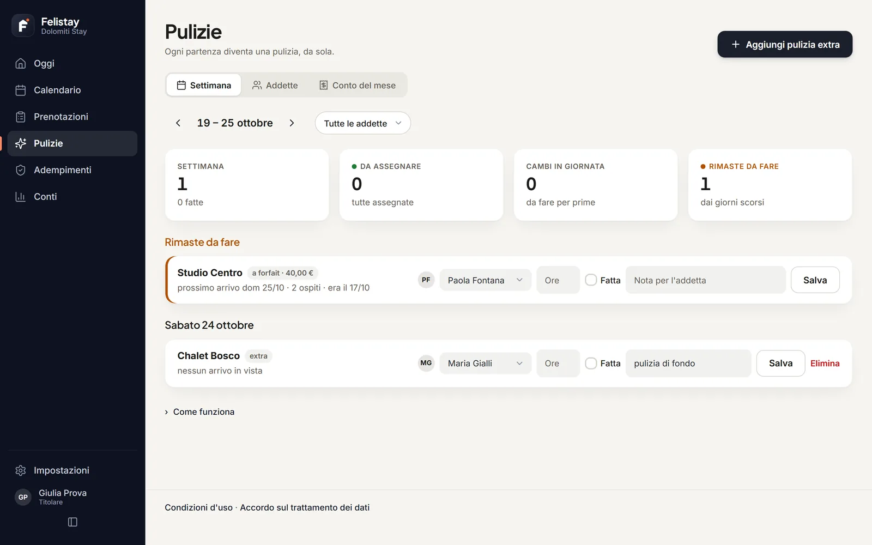Click the extra badge on Chalet Bosco
This screenshot has height=545, width=872.
click(x=258, y=356)
